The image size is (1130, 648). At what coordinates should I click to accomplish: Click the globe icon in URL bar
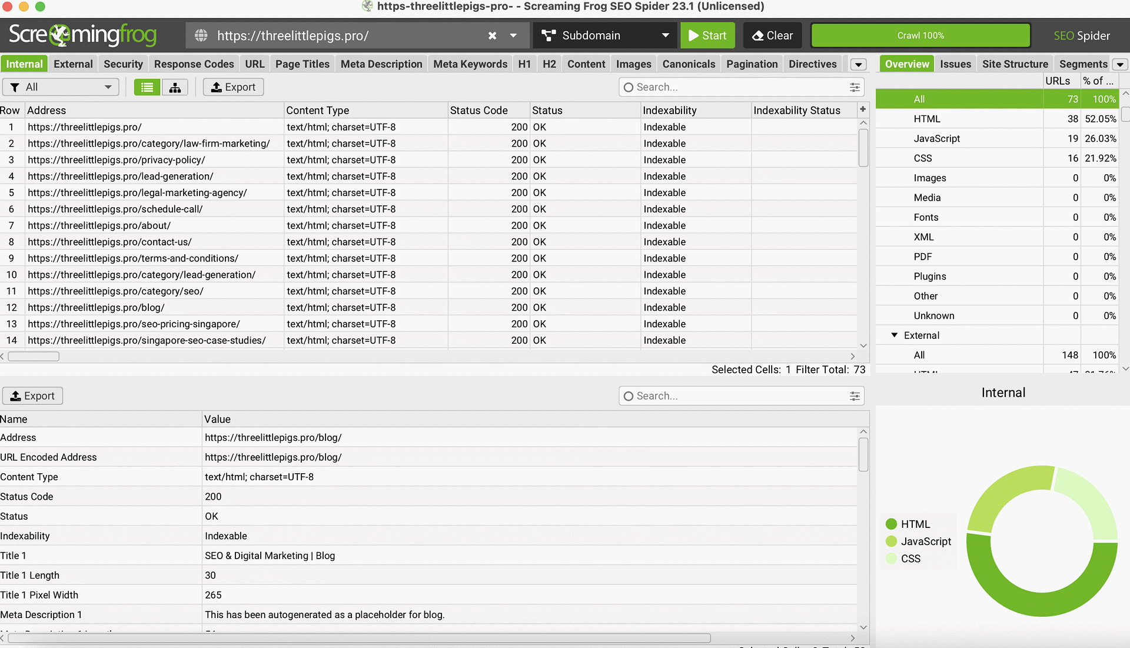(201, 35)
